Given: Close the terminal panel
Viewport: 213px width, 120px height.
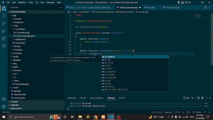Looking at the screenshot, I should tap(210, 98).
